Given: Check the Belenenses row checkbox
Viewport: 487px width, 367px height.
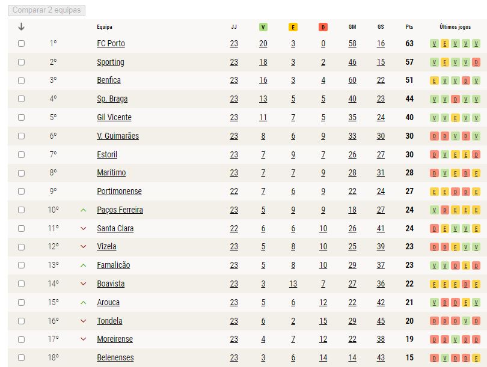Looking at the screenshot, I should click(21, 358).
